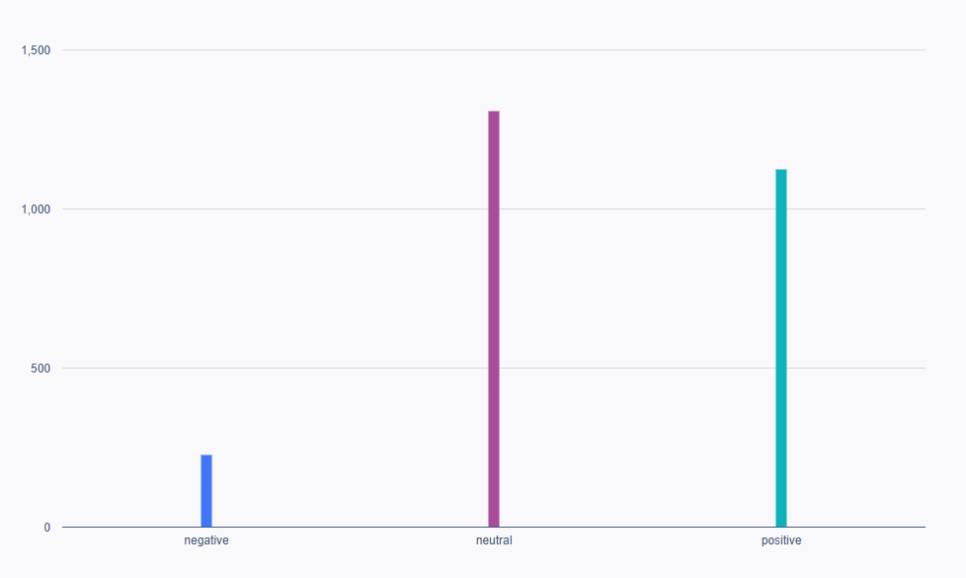This screenshot has height=578, width=966.
Task: Click the top end of the neutral bar
Action: coord(494,114)
